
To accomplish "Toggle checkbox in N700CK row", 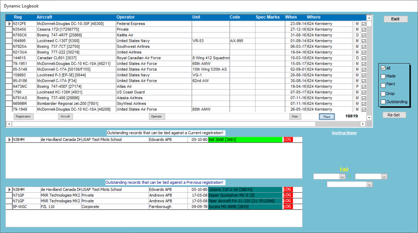I will (x=364, y=35).
